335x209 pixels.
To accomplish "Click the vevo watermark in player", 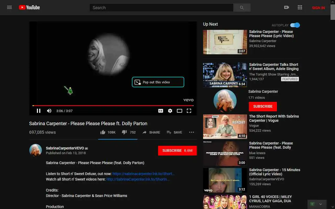I will pos(188,100).
